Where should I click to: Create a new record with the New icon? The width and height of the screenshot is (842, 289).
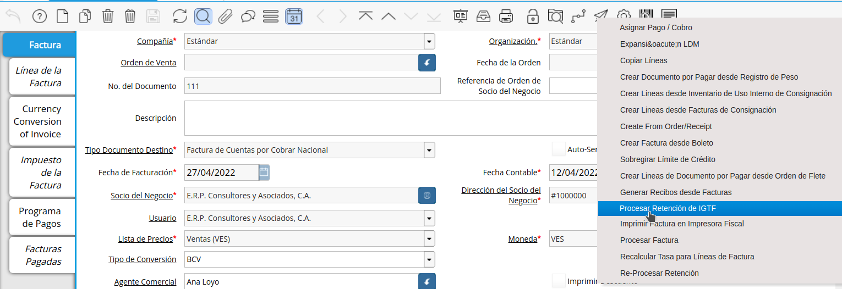pos(63,16)
